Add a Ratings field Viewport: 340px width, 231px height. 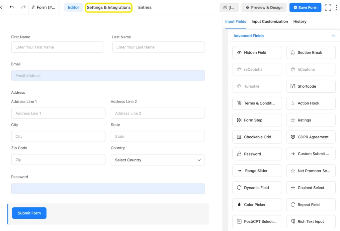(x=311, y=120)
